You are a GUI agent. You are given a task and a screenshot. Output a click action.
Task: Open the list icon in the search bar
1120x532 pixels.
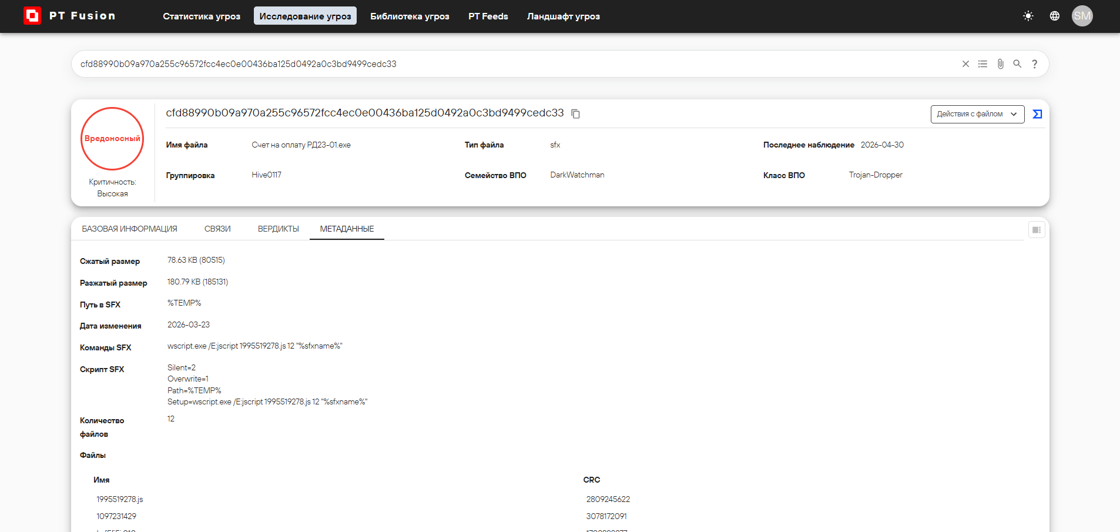click(982, 64)
